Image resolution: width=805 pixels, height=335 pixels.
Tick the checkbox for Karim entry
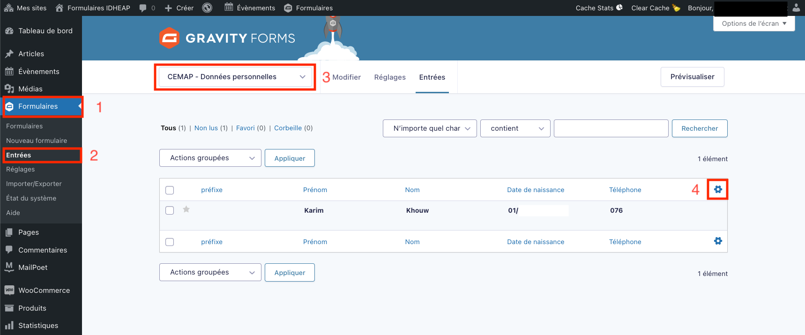(170, 210)
